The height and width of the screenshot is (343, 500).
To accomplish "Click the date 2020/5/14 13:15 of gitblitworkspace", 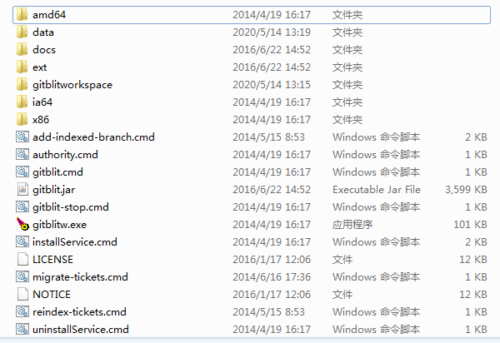I will [x=272, y=85].
